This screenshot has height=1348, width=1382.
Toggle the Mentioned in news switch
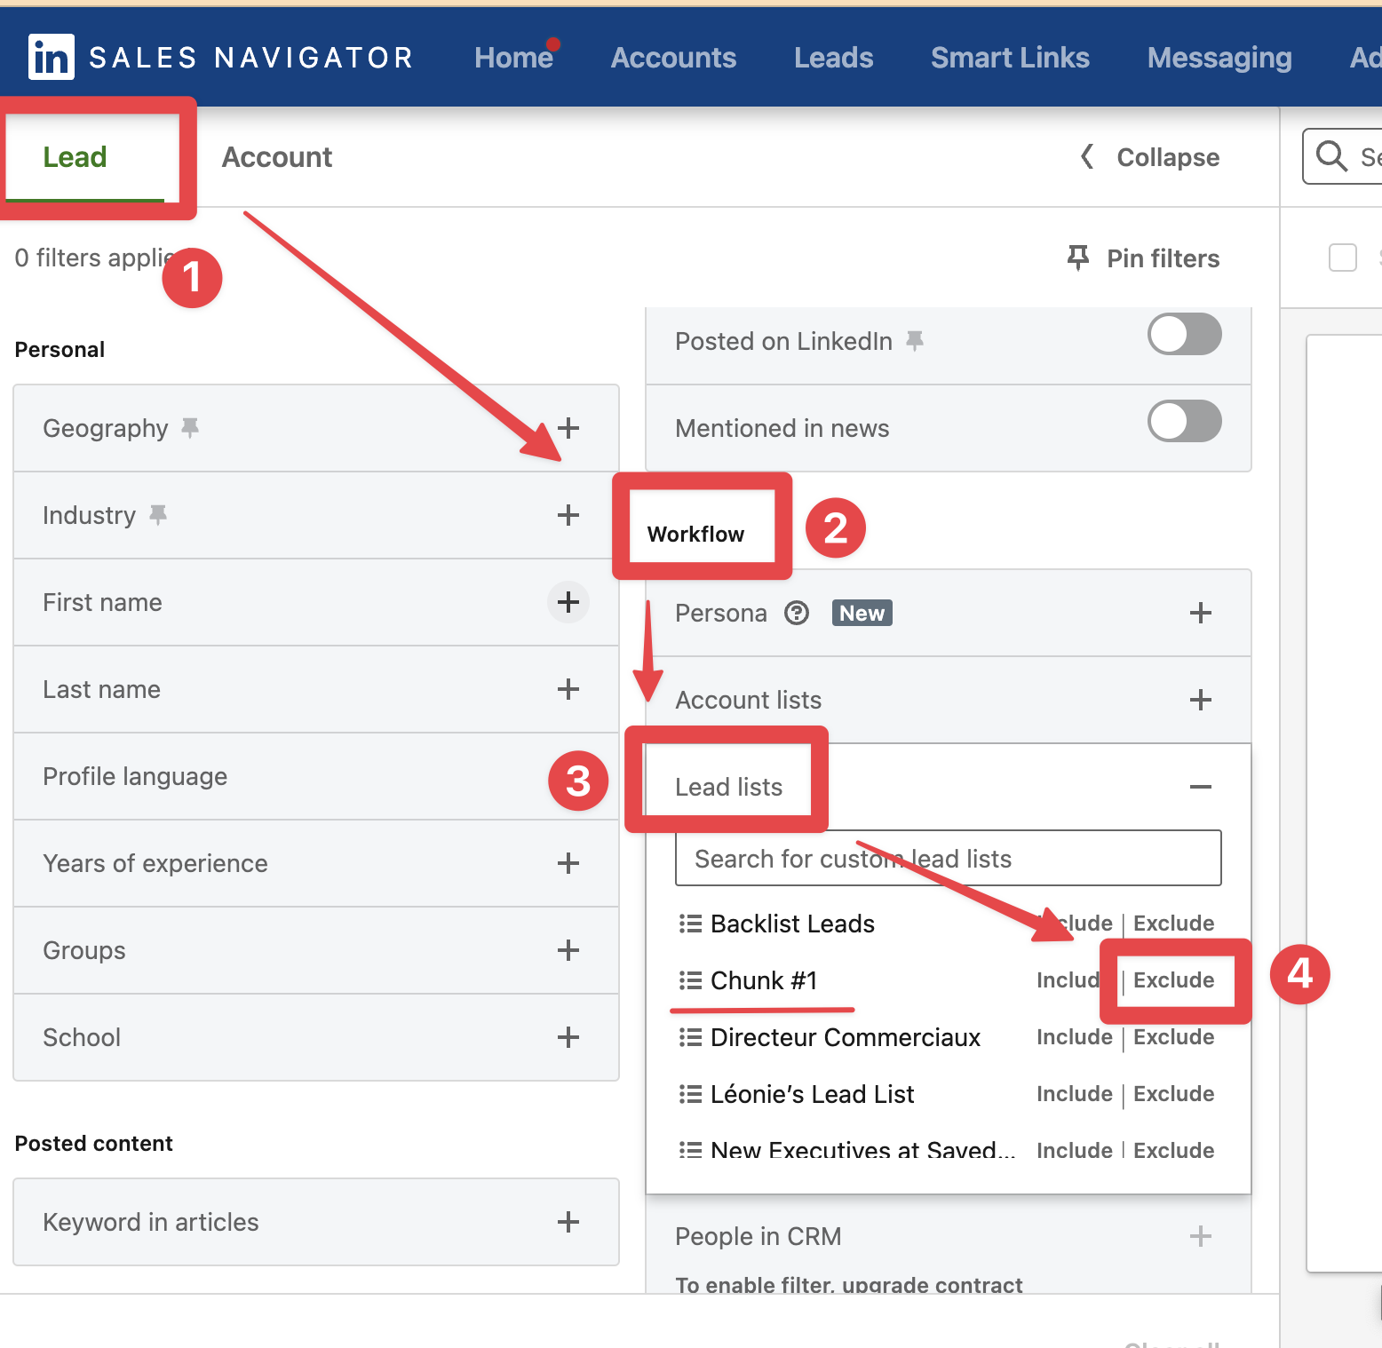[1184, 421]
